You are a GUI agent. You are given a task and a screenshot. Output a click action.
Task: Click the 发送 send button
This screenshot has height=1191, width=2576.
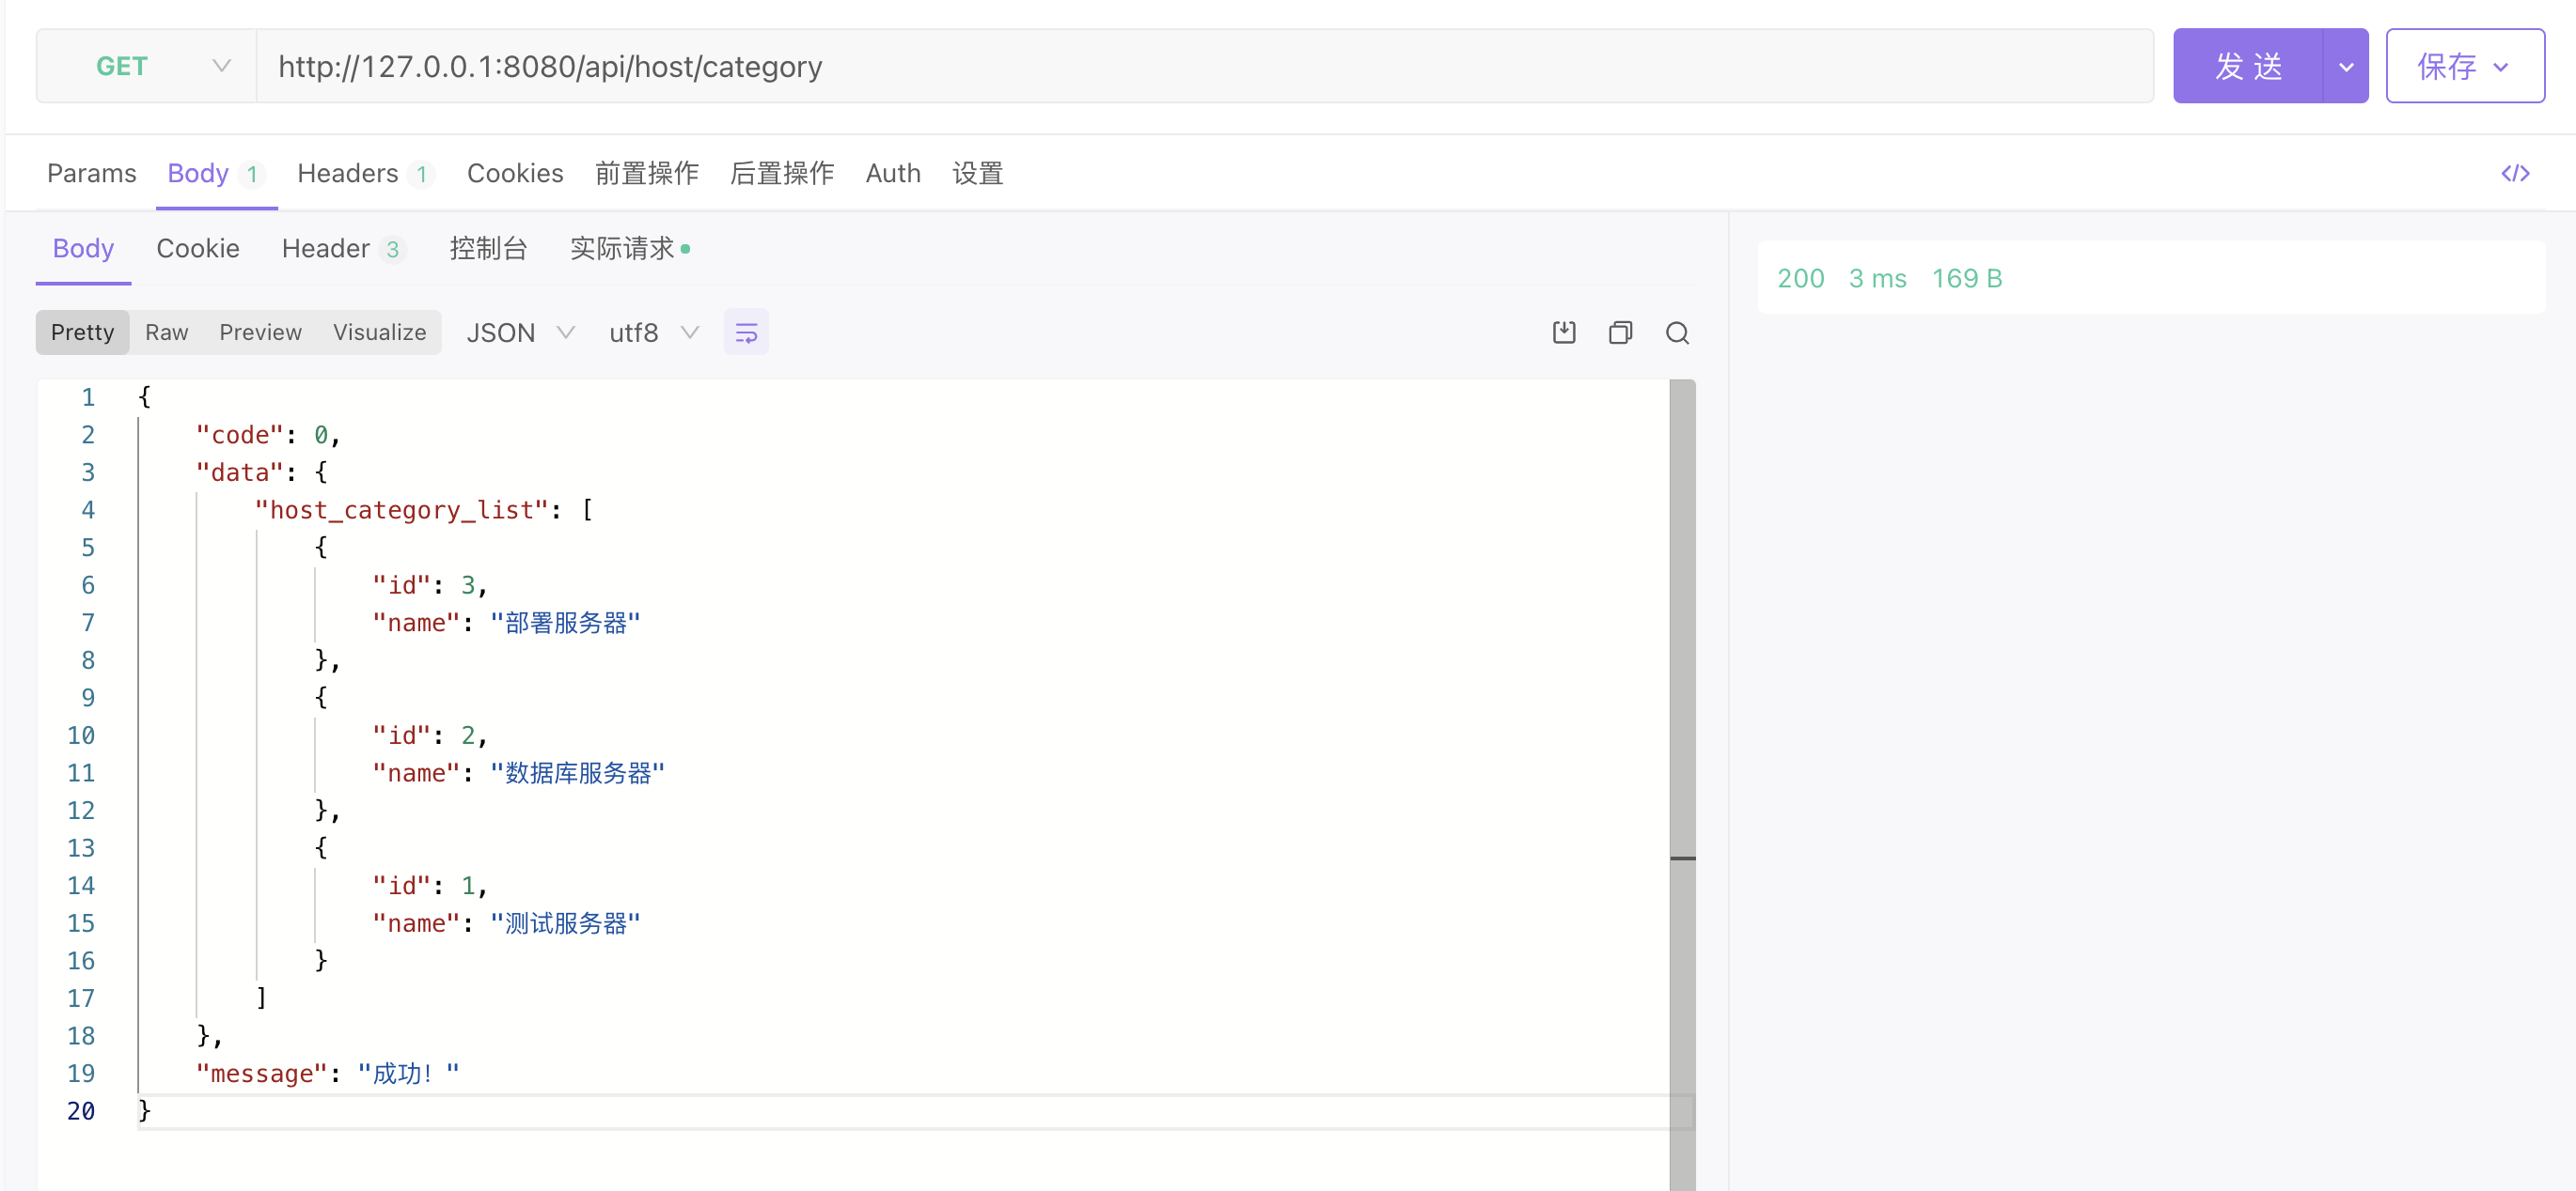(2247, 66)
